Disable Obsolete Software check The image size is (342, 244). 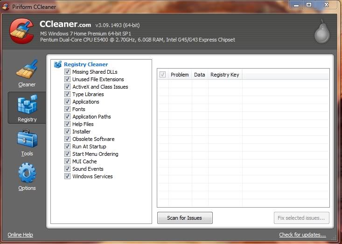pyautogui.click(x=67, y=139)
